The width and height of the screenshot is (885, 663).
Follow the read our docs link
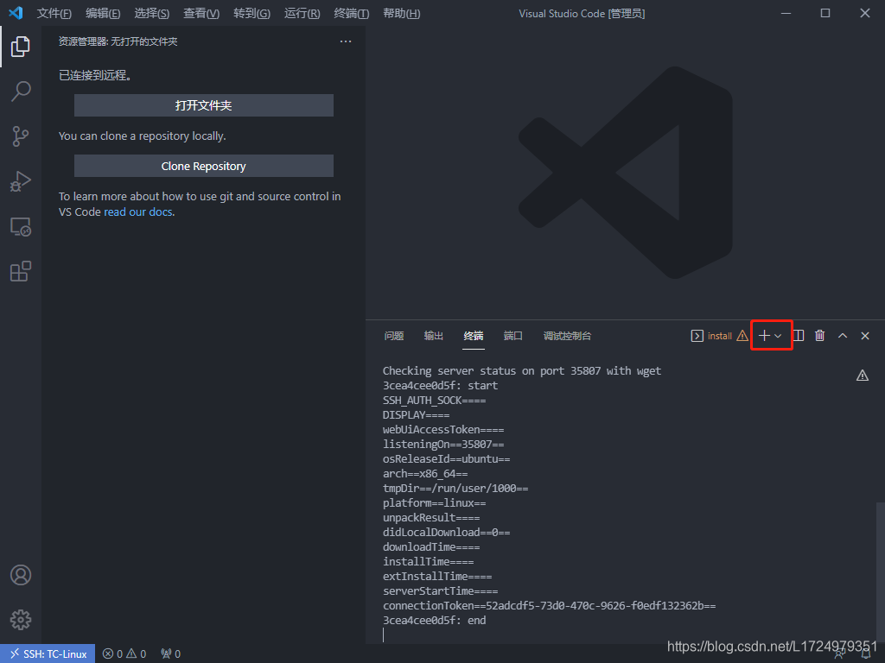138,212
